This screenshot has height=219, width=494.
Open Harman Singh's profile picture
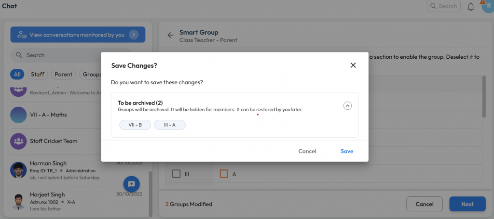18,170
